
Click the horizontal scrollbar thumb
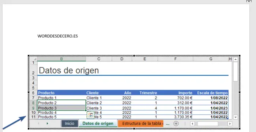(208, 124)
